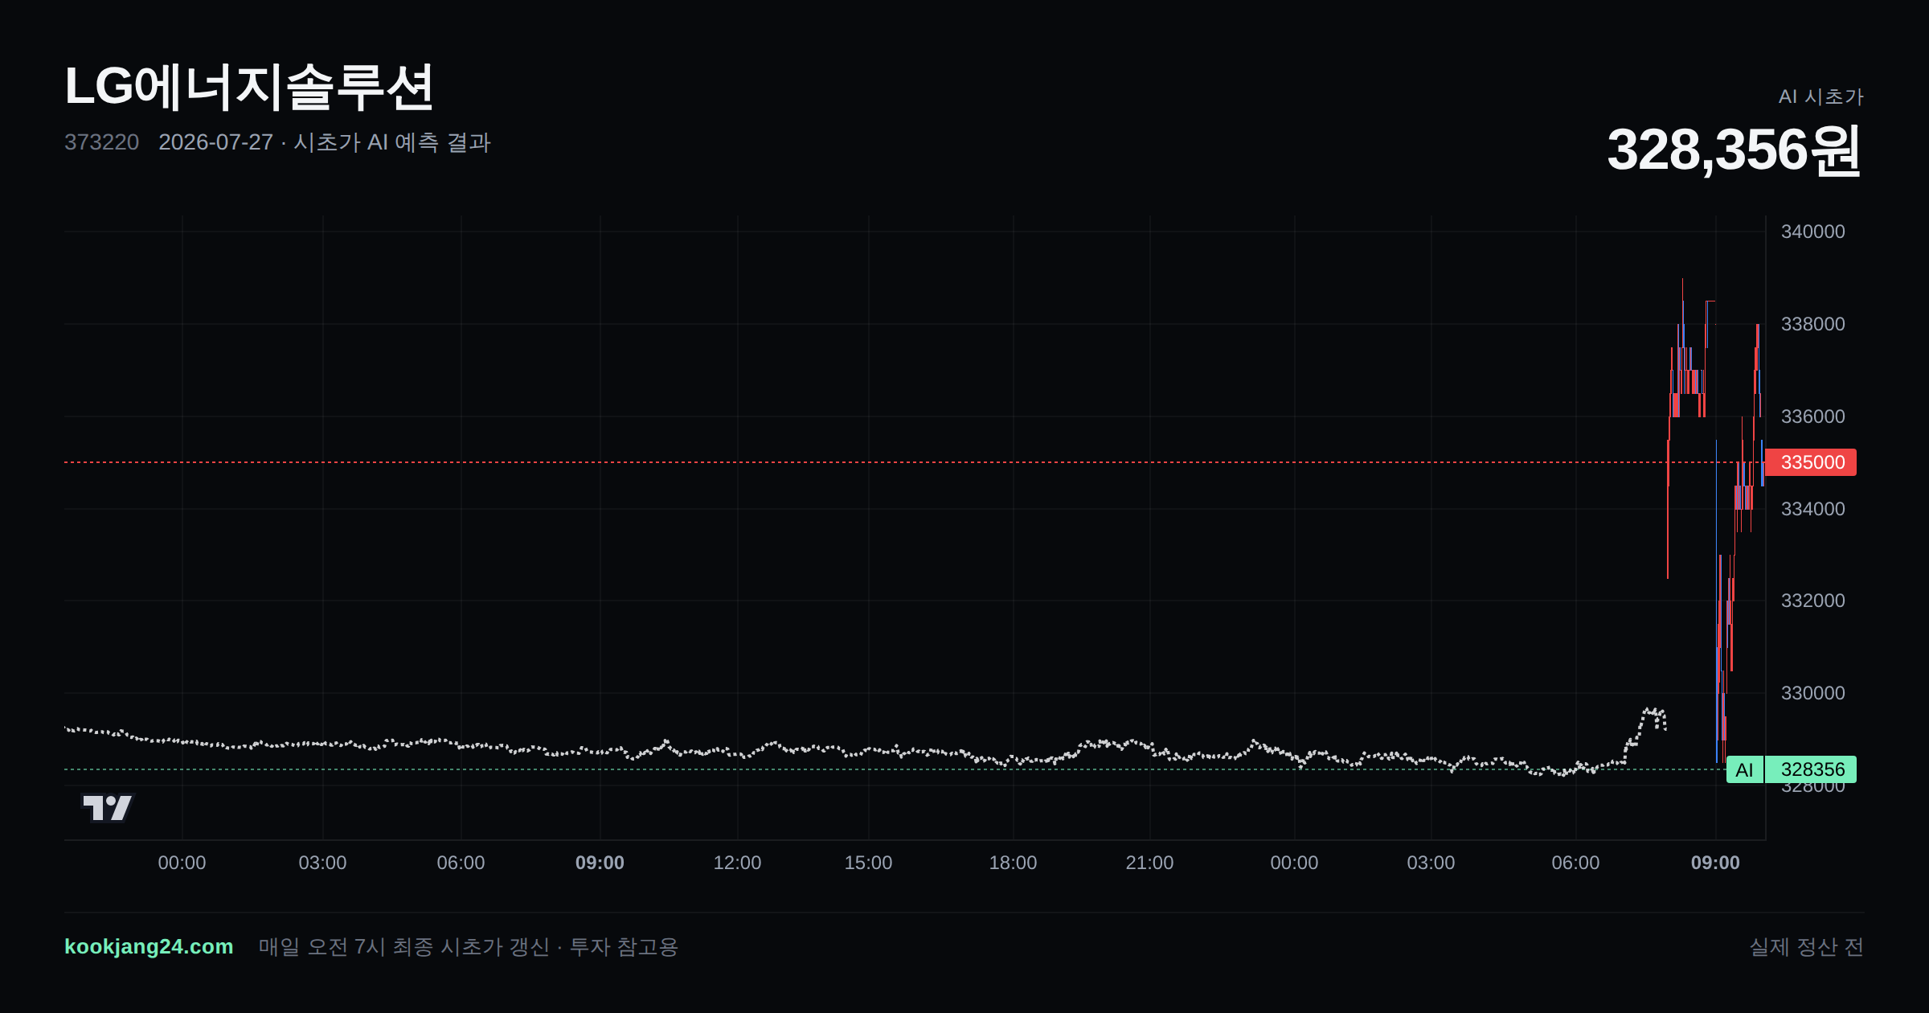Screen dimensions: 1929x1013
Task: Click the 18:00 time axis label
Action: pos(1013,863)
